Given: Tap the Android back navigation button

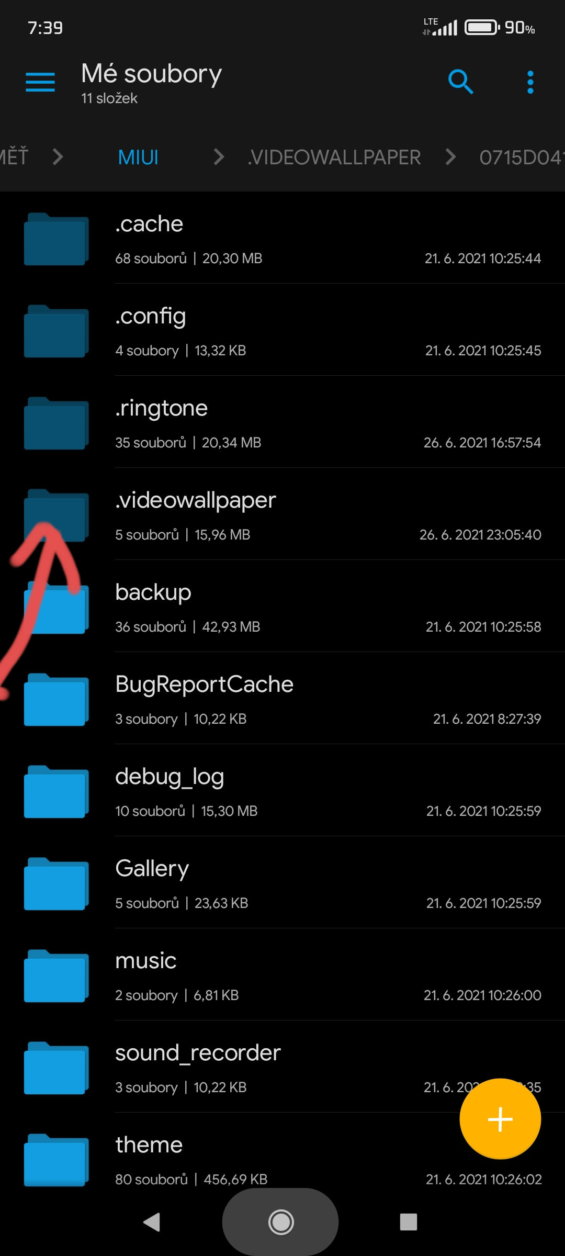Looking at the screenshot, I should [x=152, y=1222].
